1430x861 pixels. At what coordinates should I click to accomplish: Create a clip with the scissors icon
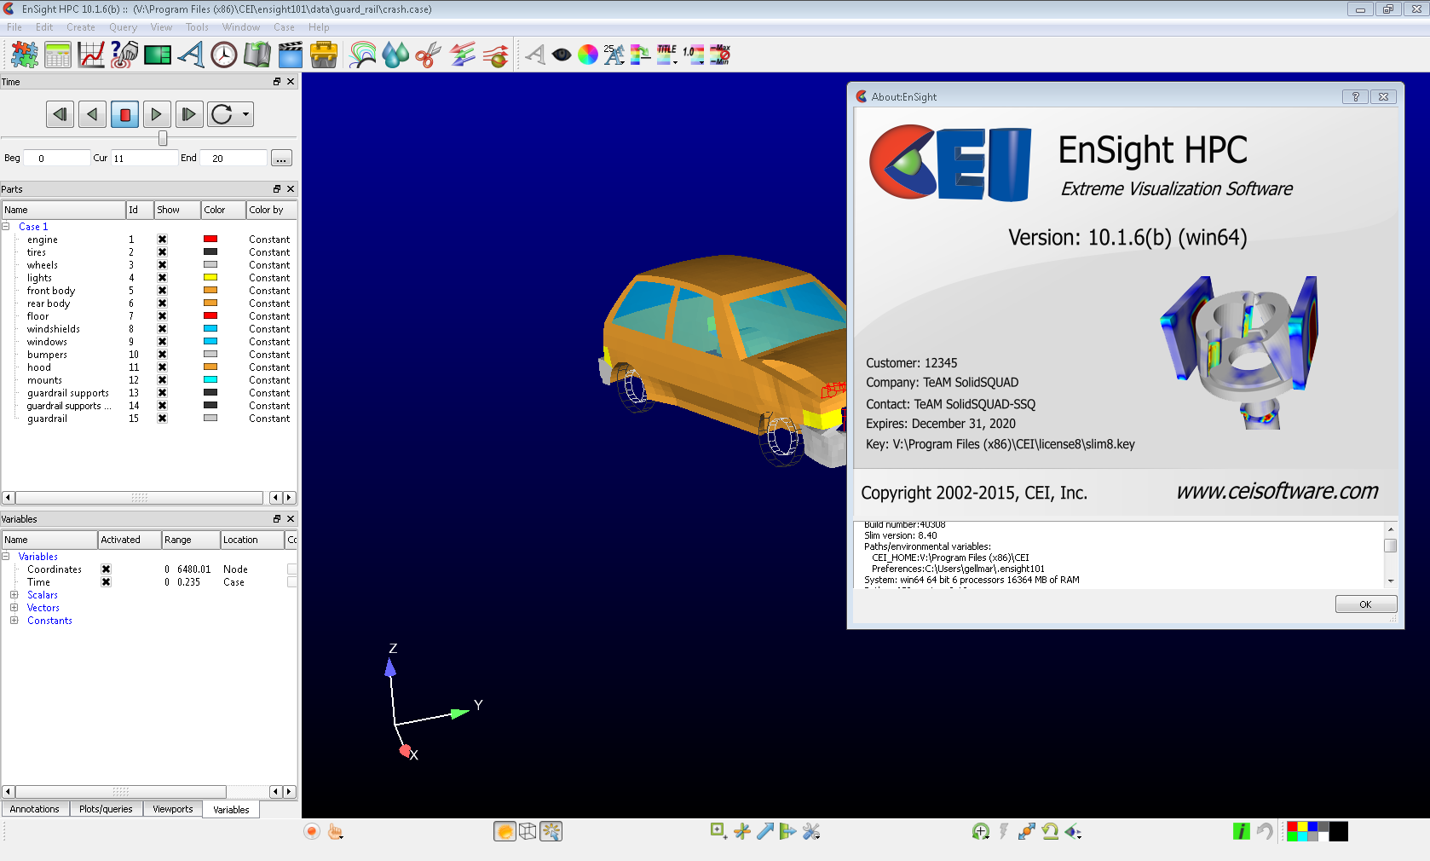click(429, 55)
